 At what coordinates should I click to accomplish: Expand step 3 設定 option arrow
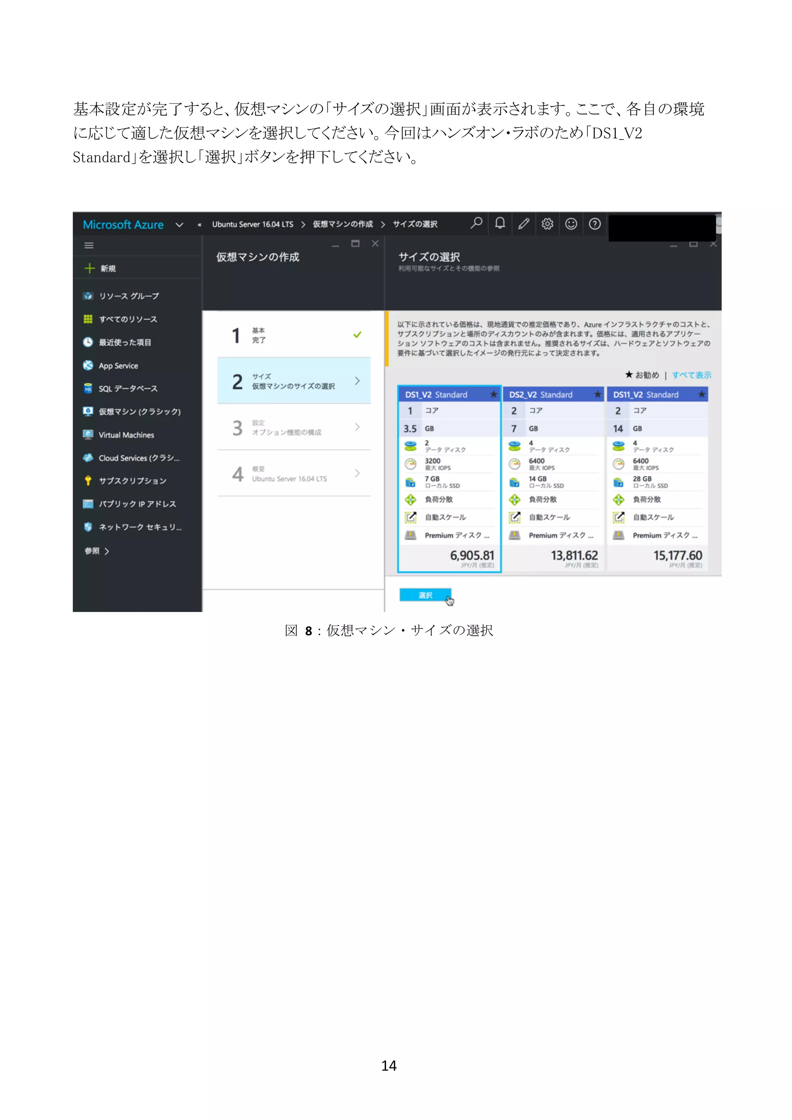click(x=357, y=427)
